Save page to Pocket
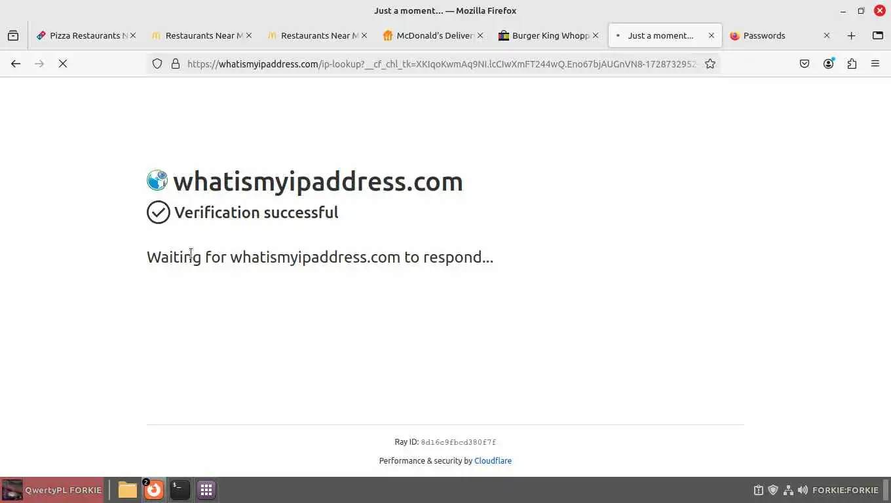 [x=805, y=64]
